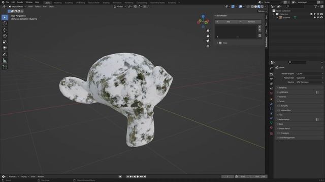This screenshot has height=182, width=325.
Task: Open the viewport Add menu
Action: 45,7
